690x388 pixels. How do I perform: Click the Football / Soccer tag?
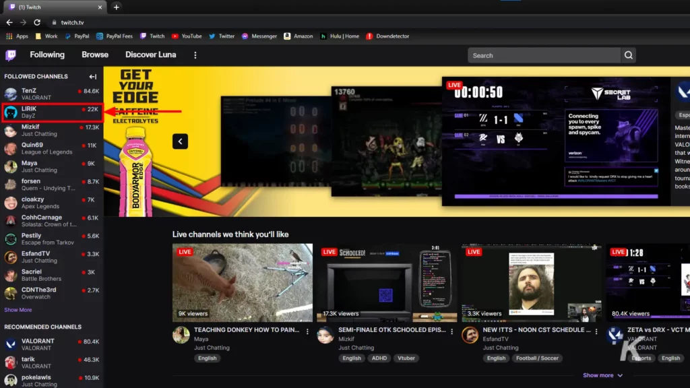(x=537, y=358)
